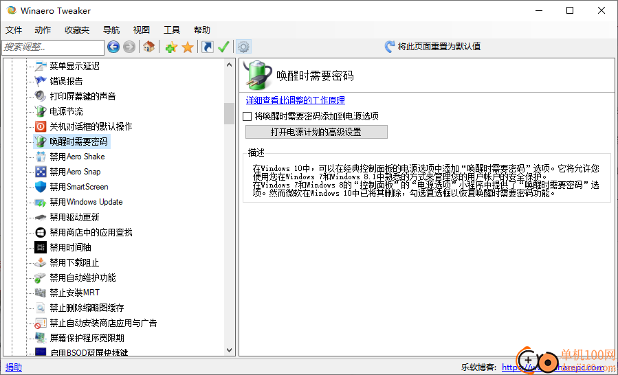Image resolution: width=618 pixels, height=375 pixels.
Task: Open the 收藏夹 menu
Action: (x=77, y=30)
